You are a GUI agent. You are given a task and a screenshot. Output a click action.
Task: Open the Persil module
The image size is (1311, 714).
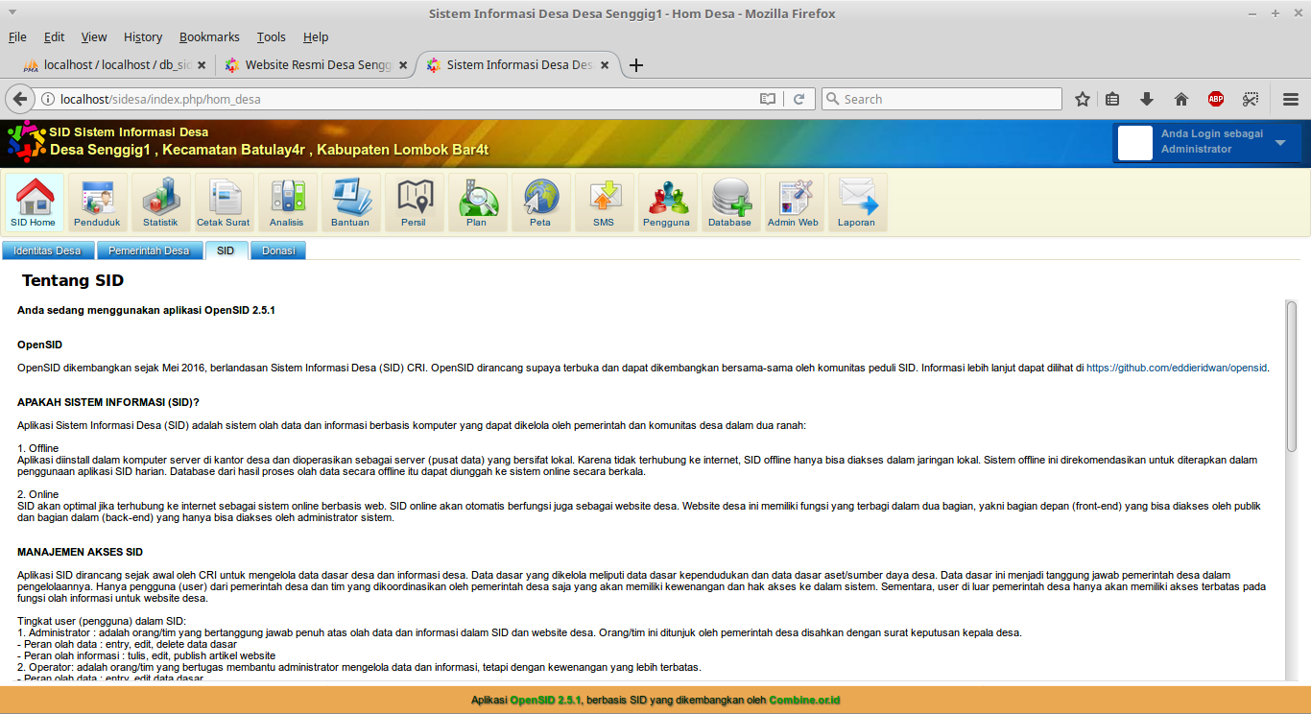click(x=414, y=202)
